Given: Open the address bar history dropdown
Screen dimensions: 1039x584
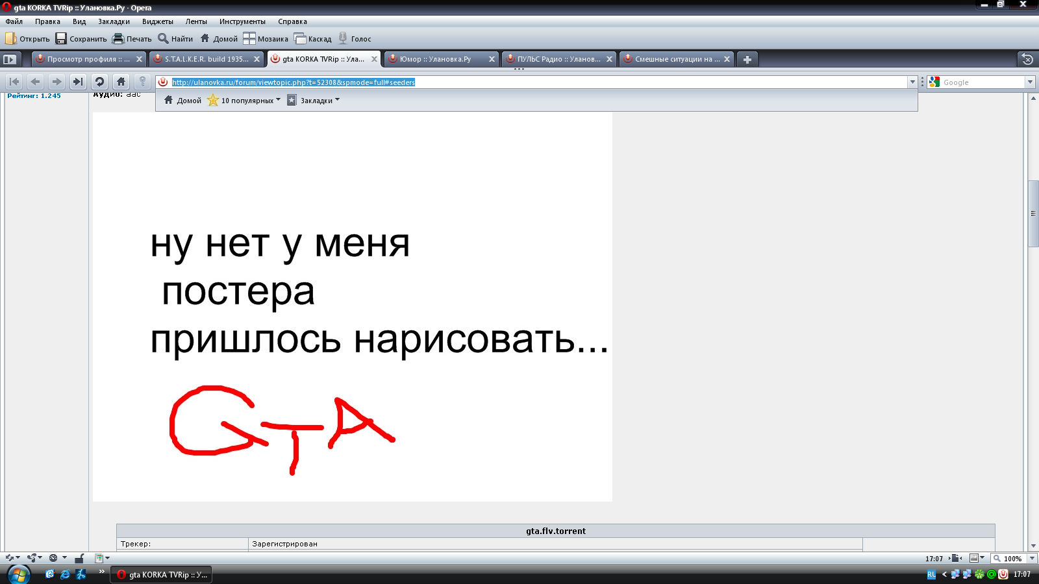Looking at the screenshot, I should (x=914, y=82).
